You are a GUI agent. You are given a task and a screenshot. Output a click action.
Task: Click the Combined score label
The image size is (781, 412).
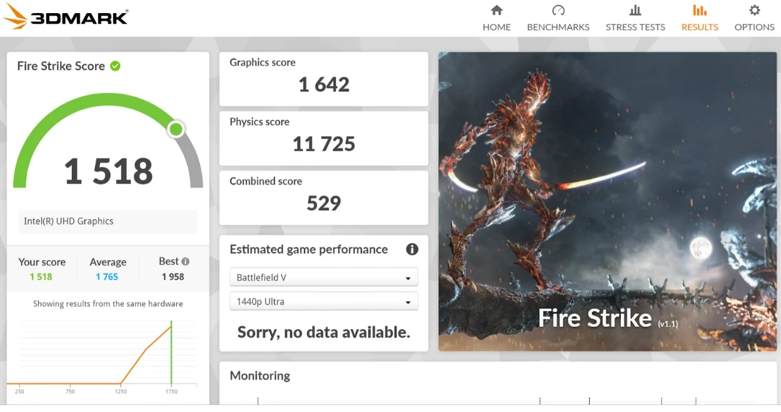point(266,181)
